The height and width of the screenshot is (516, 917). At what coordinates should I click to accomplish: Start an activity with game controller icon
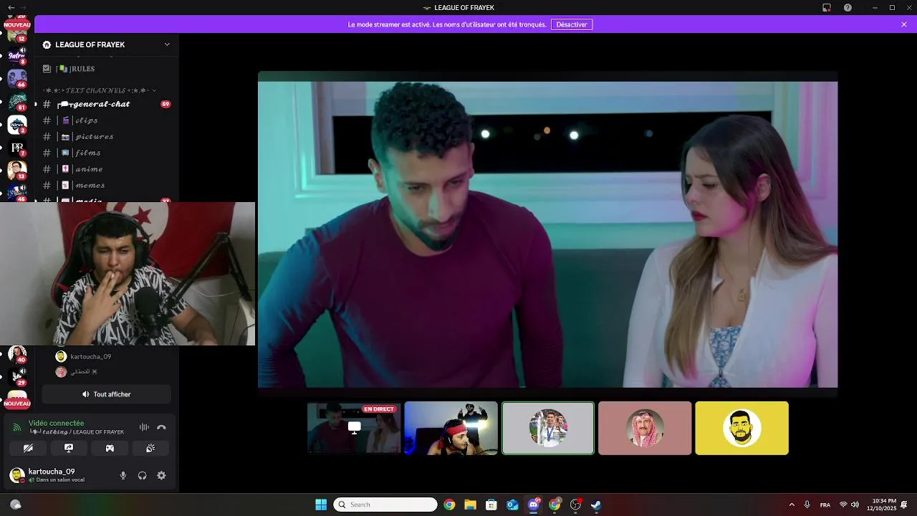[110, 448]
